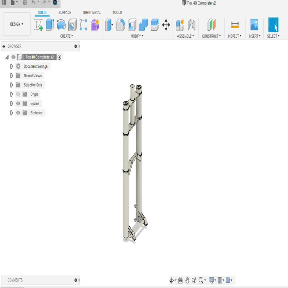Open the MODIFY dropdown menu
The image size is (288, 288).
coord(137,36)
